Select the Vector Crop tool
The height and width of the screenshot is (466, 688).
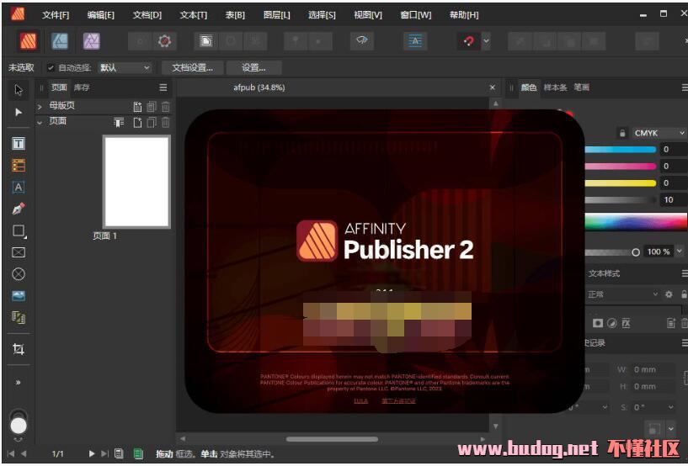(19, 349)
